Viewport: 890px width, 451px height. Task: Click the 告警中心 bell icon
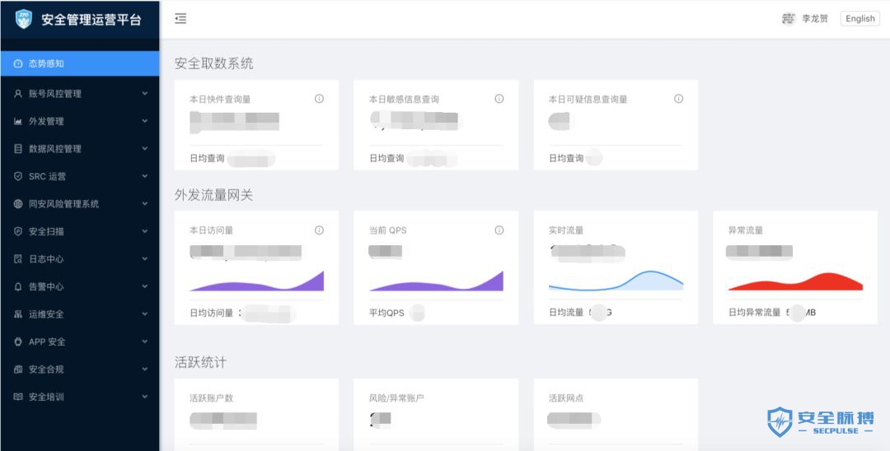[x=18, y=286]
